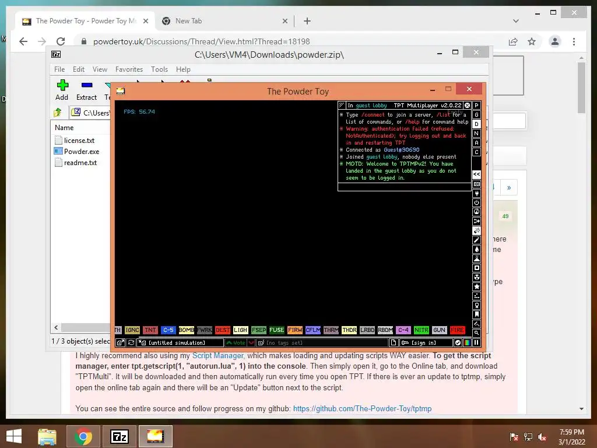The width and height of the screenshot is (597, 448).
Task: Open the Life elements menu (dots icon)
Action: [476, 296]
